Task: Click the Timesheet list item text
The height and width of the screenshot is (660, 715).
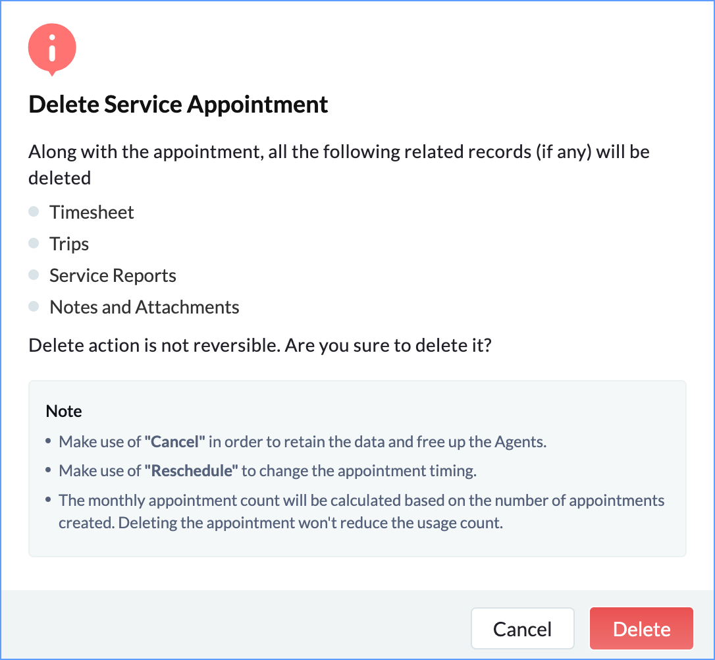Action: coord(92,212)
